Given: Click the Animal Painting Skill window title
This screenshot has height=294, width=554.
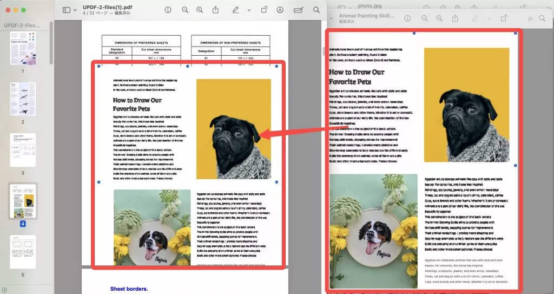Looking at the screenshot, I should click(366, 16).
